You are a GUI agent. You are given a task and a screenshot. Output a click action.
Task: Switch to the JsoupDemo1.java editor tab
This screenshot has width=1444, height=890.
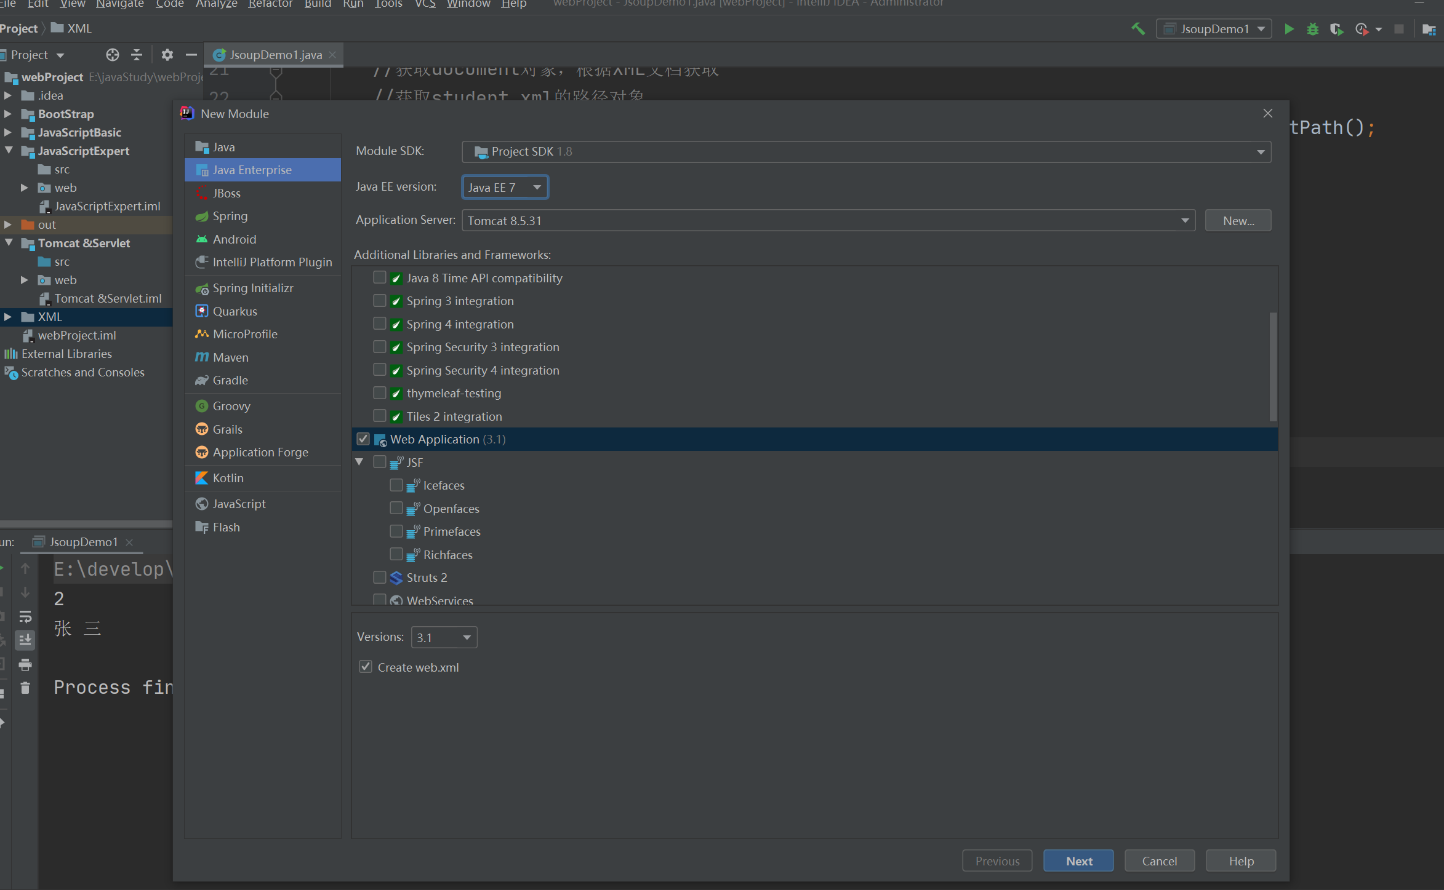click(x=274, y=55)
